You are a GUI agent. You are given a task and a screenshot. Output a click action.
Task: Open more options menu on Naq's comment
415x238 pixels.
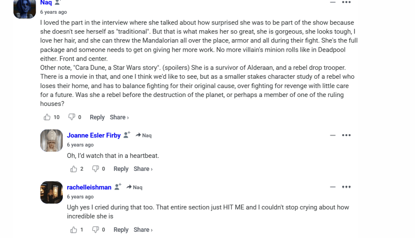[x=346, y=2]
